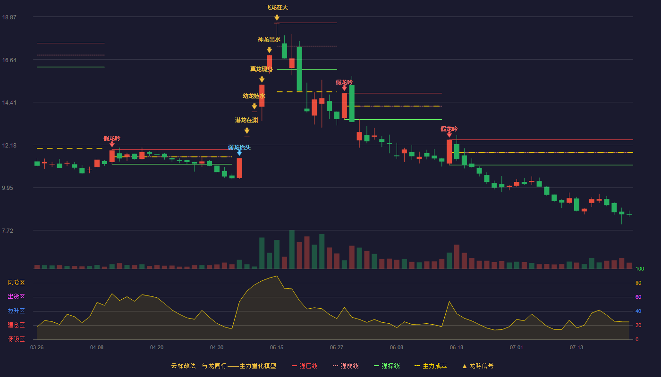Click the 风险区 zone label
The width and height of the screenshot is (661, 377).
(16, 283)
